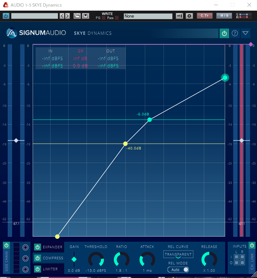Toggle the Limiter power button
The image size is (257, 278).
37,269
